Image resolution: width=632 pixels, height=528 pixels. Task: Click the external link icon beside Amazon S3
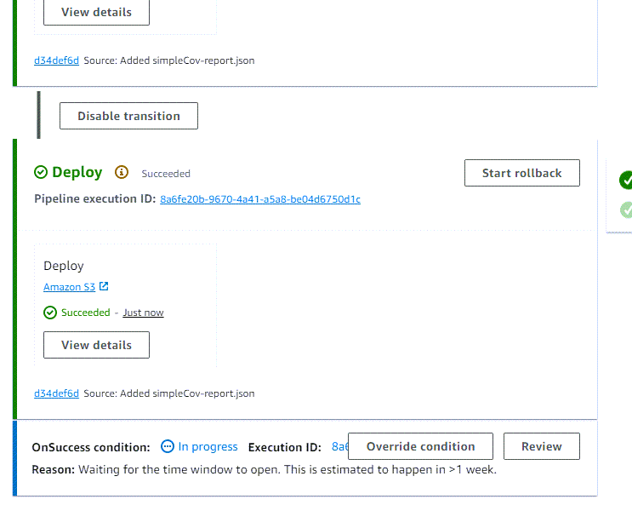(x=104, y=287)
